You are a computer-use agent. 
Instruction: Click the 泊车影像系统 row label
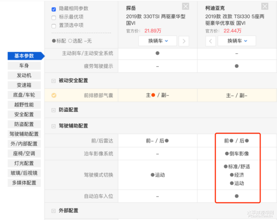tap(99, 154)
